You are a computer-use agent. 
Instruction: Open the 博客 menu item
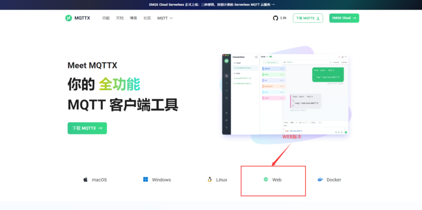click(x=133, y=18)
